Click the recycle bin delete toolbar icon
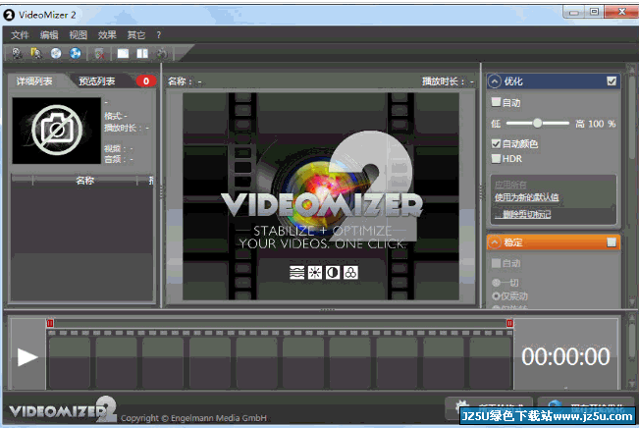 (x=99, y=54)
